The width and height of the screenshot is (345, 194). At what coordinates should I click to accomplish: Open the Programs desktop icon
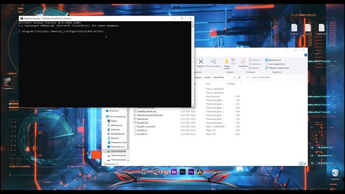pyautogui.click(x=7, y=84)
